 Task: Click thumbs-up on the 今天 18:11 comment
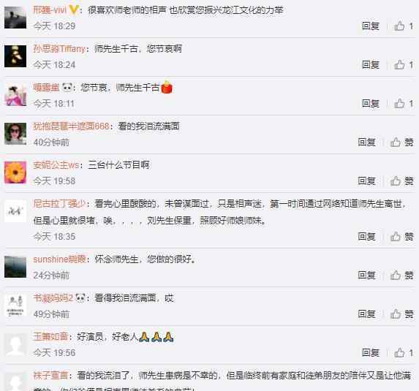[404, 103]
